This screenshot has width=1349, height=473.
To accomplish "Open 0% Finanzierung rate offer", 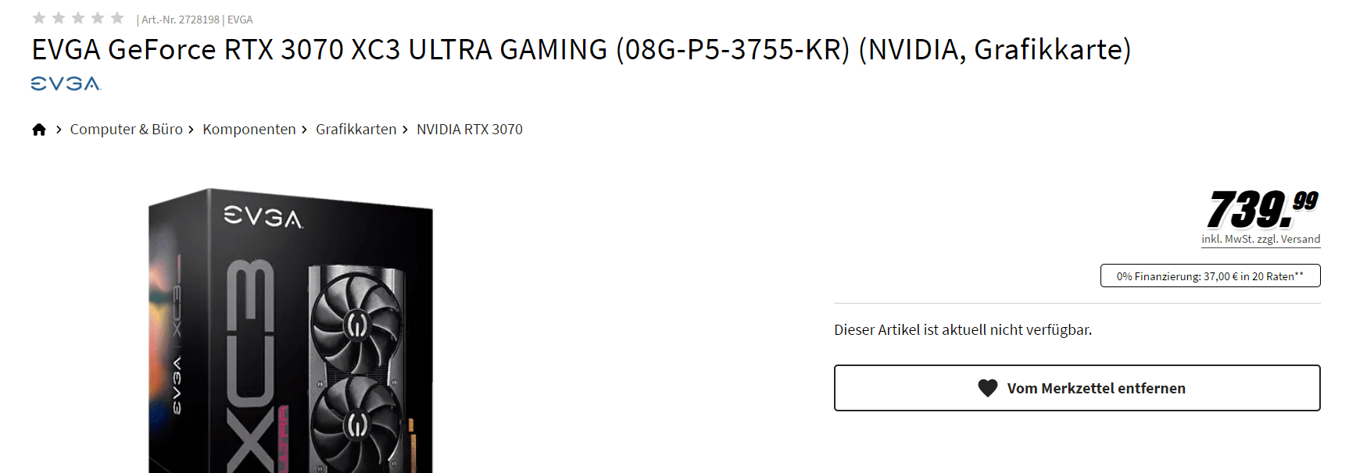I will pyautogui.click(x=1210, y=276).
